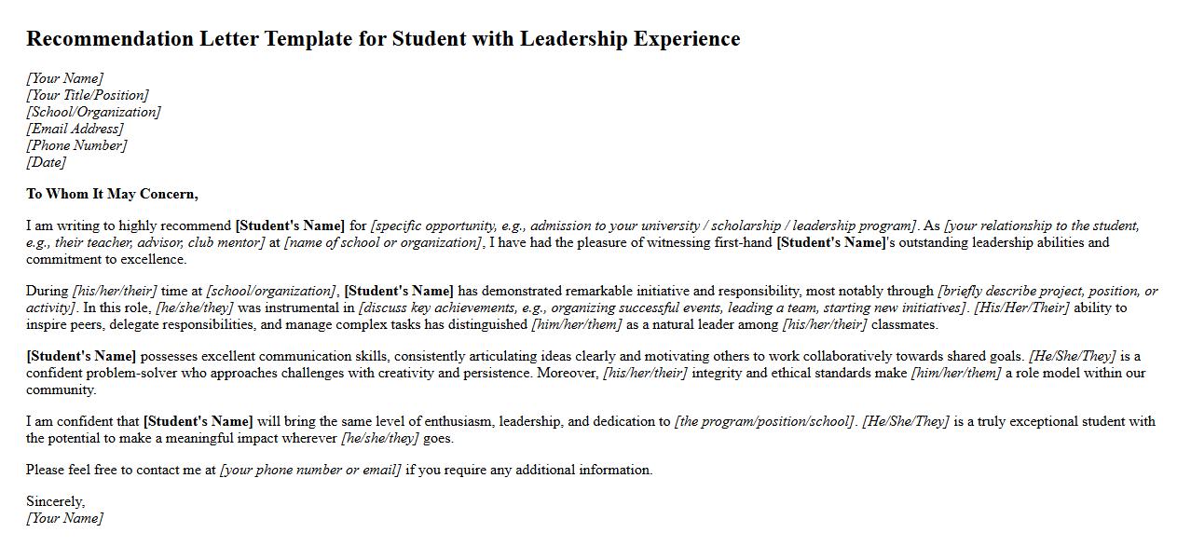1191x560 pixels.
Task: Click the "Sincerely," closing line
Action: point(55,501)
